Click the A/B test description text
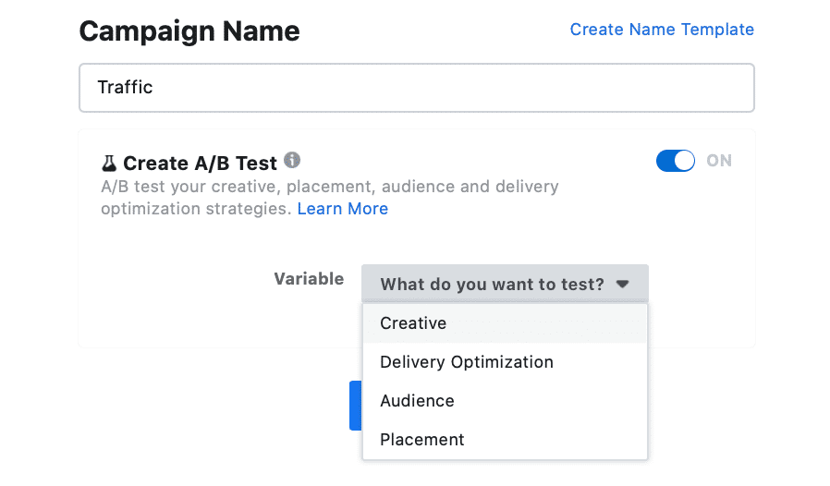Screen dimensions: 830x486 coord(329,198)
